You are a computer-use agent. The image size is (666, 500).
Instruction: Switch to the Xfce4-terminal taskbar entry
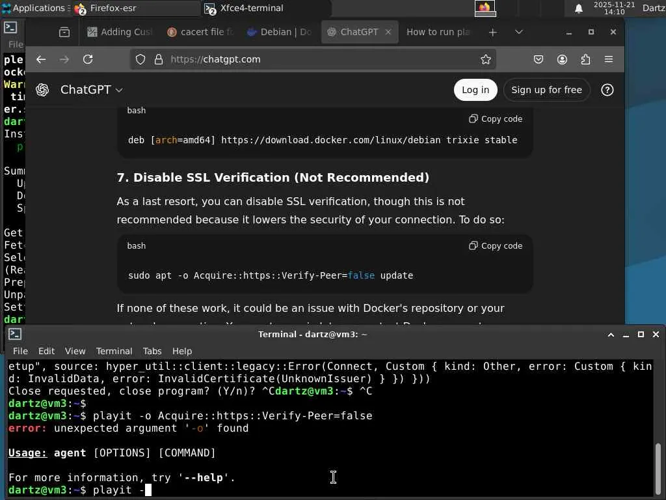point(266,8)
